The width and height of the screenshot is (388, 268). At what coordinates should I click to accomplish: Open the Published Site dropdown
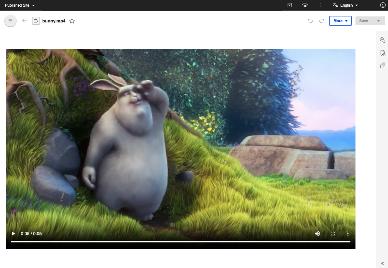(20, 5)
